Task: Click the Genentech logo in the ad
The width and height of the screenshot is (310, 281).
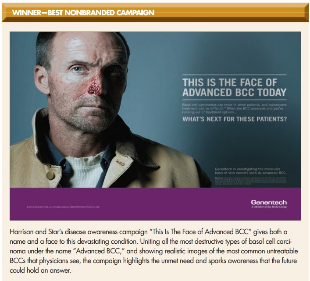Action: tap(269, 202)
